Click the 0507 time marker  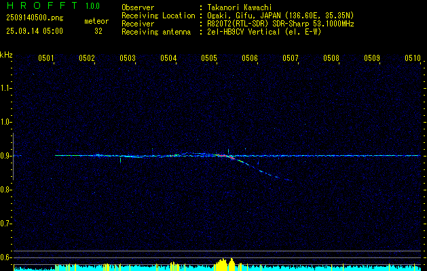tap(291, 58)
